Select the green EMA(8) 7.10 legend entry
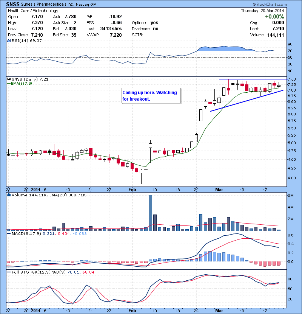The width and height of the screenshot is (302, 314). tap(19, 84)
